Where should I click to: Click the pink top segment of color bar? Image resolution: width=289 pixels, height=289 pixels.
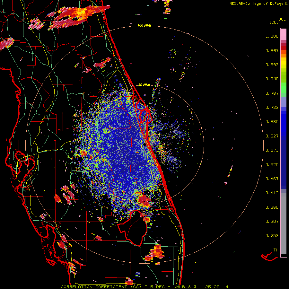tap(284, 34)
